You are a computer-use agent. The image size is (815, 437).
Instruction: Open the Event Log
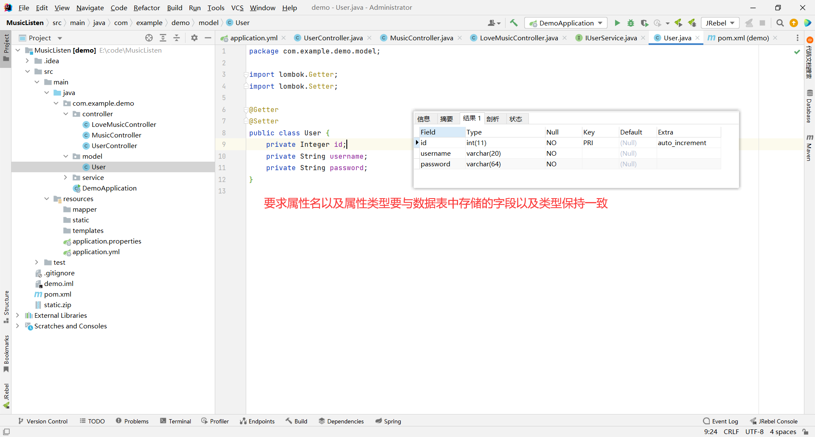pos(721,421)
